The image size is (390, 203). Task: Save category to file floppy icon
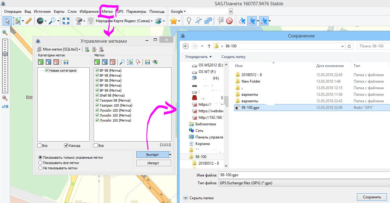pyautogui.click(x=66, y=62)
